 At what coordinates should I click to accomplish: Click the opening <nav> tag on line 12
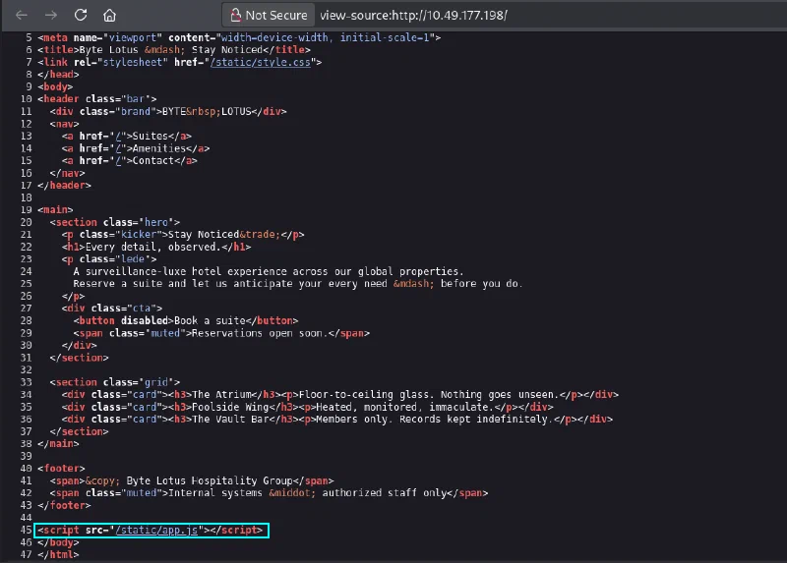[64, 124]
